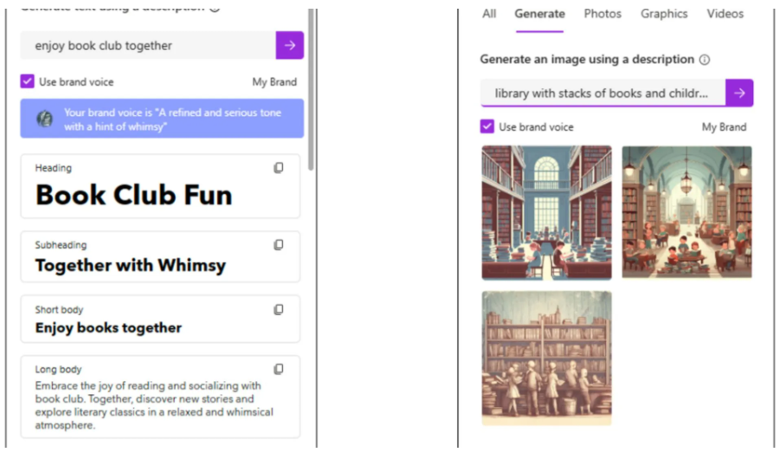Copy the Heading text Book Club Fun

pos(279,168)
